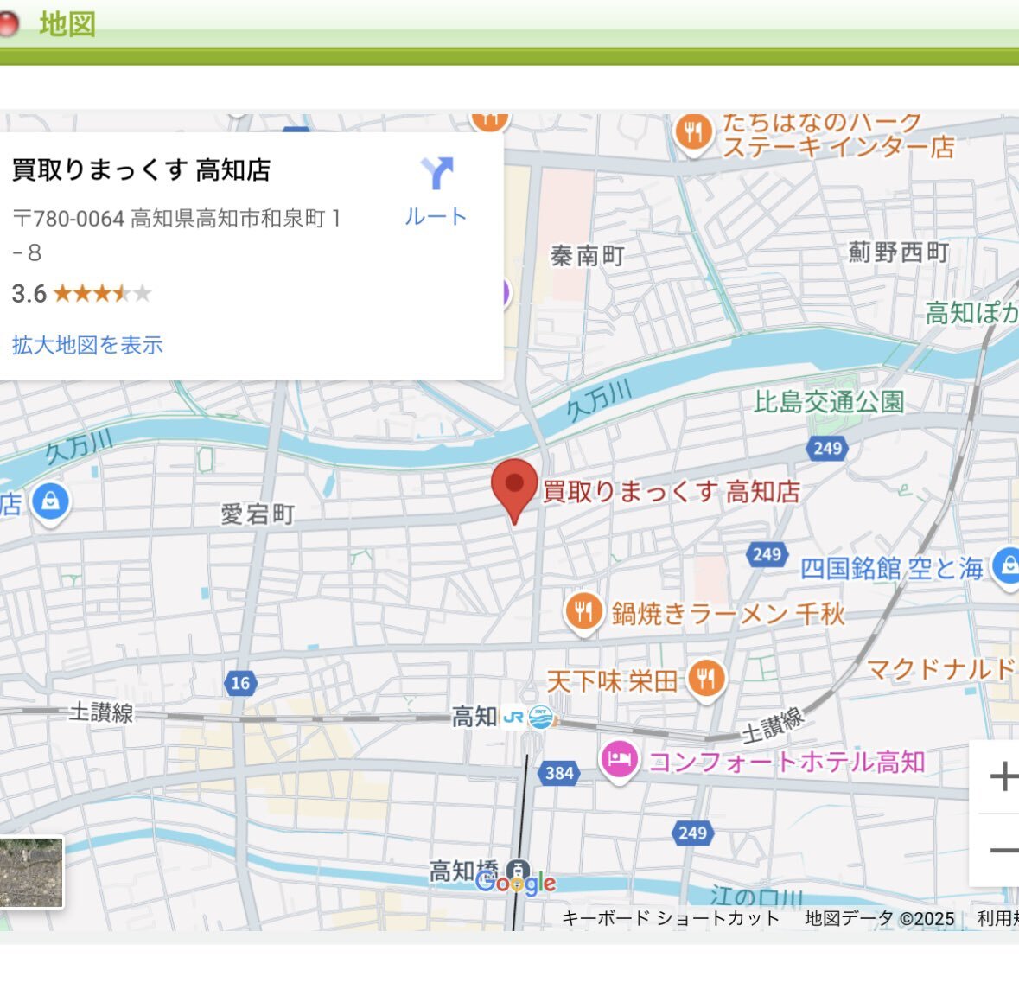This screenshot has height=983, width=1019.
Task: Click the 比島交通公園 park label
Action: [829, 402]
